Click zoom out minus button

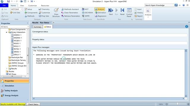pos(167,104)
